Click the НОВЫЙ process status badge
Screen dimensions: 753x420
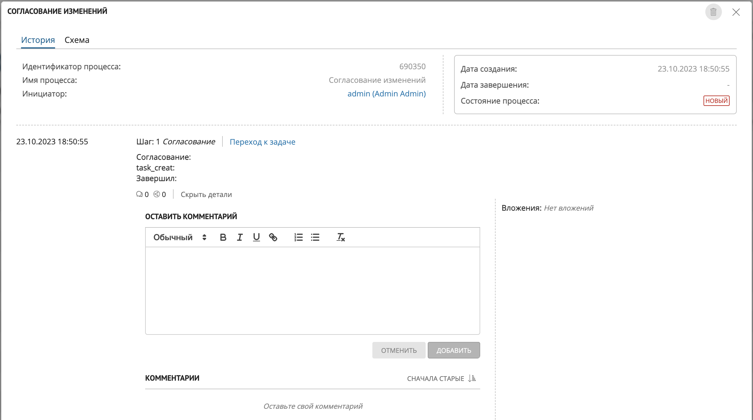[x=716, y=101]
